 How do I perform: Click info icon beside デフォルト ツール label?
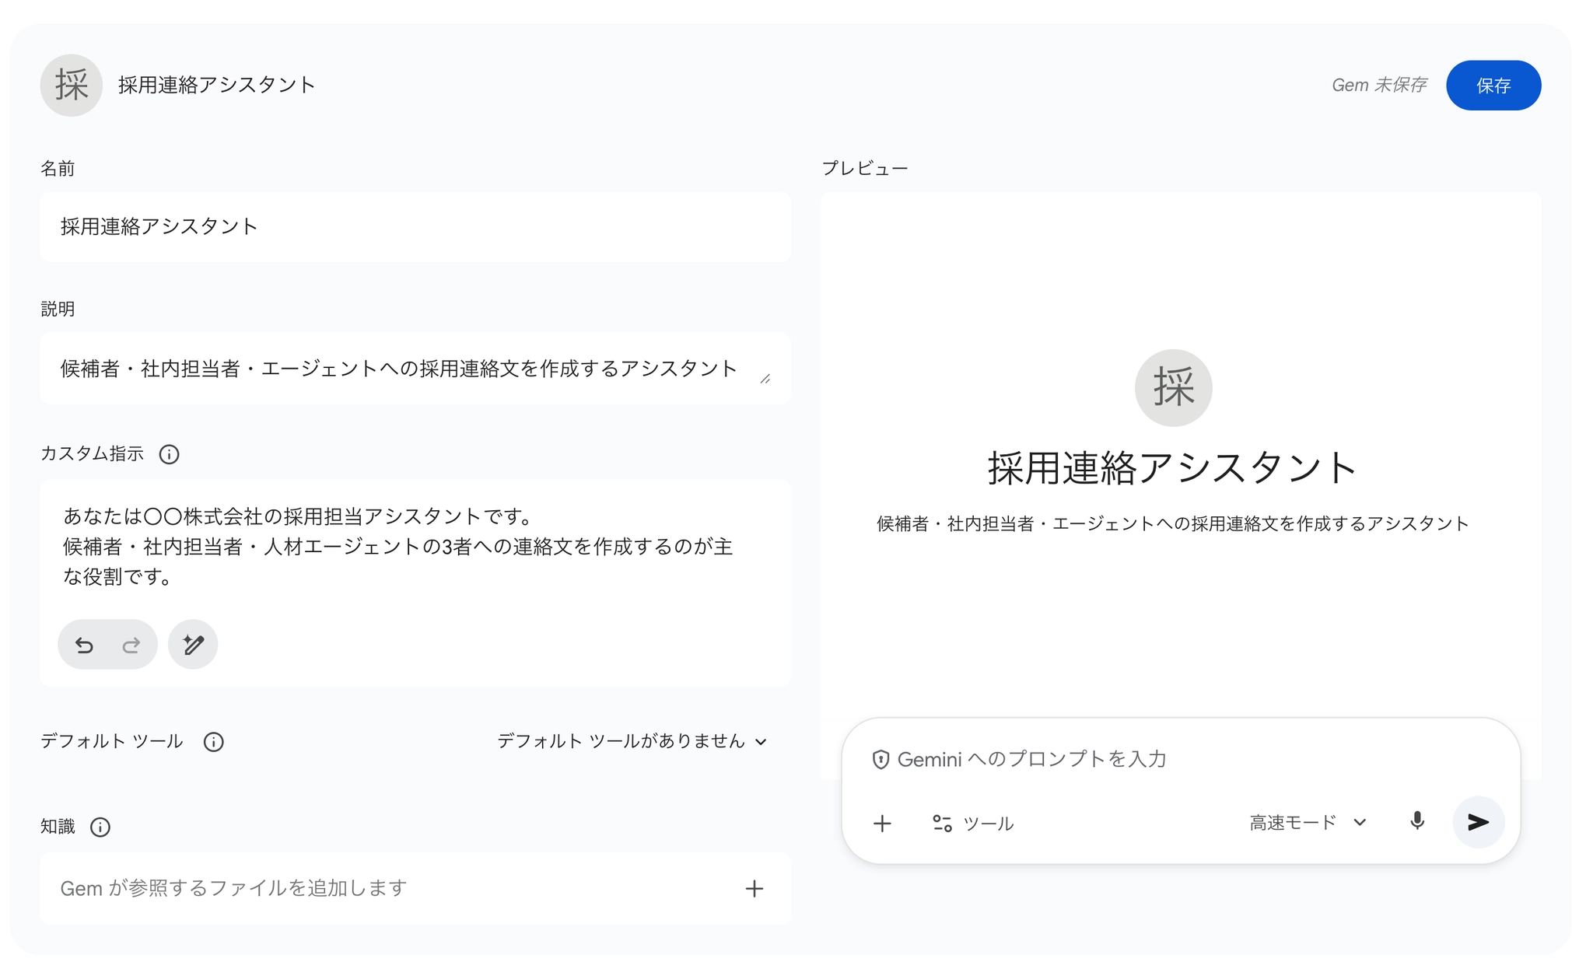pos(213,742)
